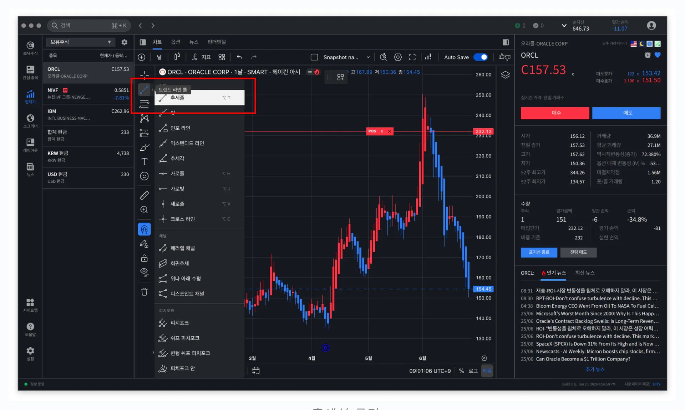Image resolution: width=685 pixels, height=410 pixels.
Task: Open the candlestick chart type icon
Action: pos(177,57)
